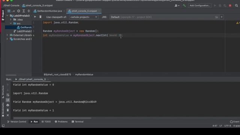
Task: Toggle the Bookmarks vertical tool tab
Action: (x=3, y=109)
